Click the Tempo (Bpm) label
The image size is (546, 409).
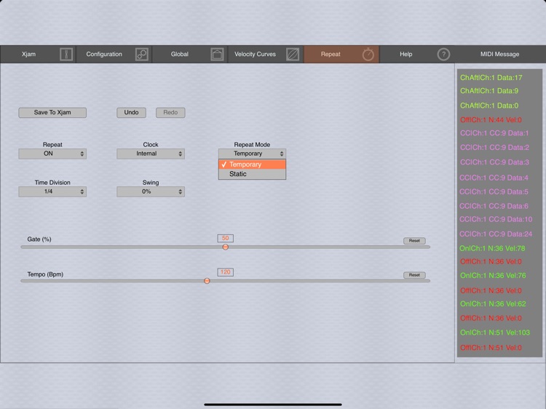tap(45, 274)
